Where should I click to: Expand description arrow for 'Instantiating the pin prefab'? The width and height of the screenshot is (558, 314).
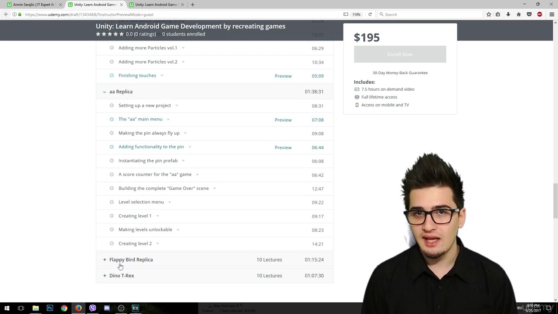[183, 161]
